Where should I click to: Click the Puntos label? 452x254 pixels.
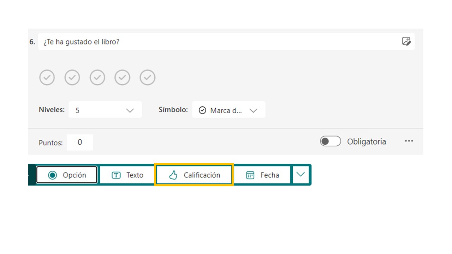tap(51, 143)
